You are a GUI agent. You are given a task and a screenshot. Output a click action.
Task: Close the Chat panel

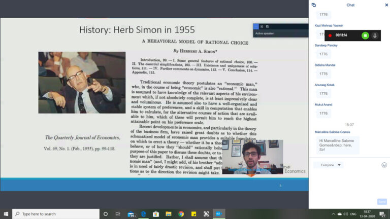(386, 5)
